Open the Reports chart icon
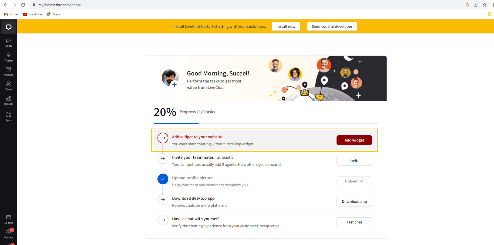This screenshot has width=494, height=245. click(9, 100)
